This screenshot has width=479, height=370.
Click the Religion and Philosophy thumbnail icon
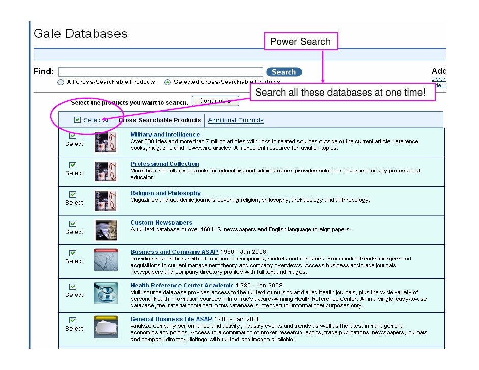click(x=106, y=201)
